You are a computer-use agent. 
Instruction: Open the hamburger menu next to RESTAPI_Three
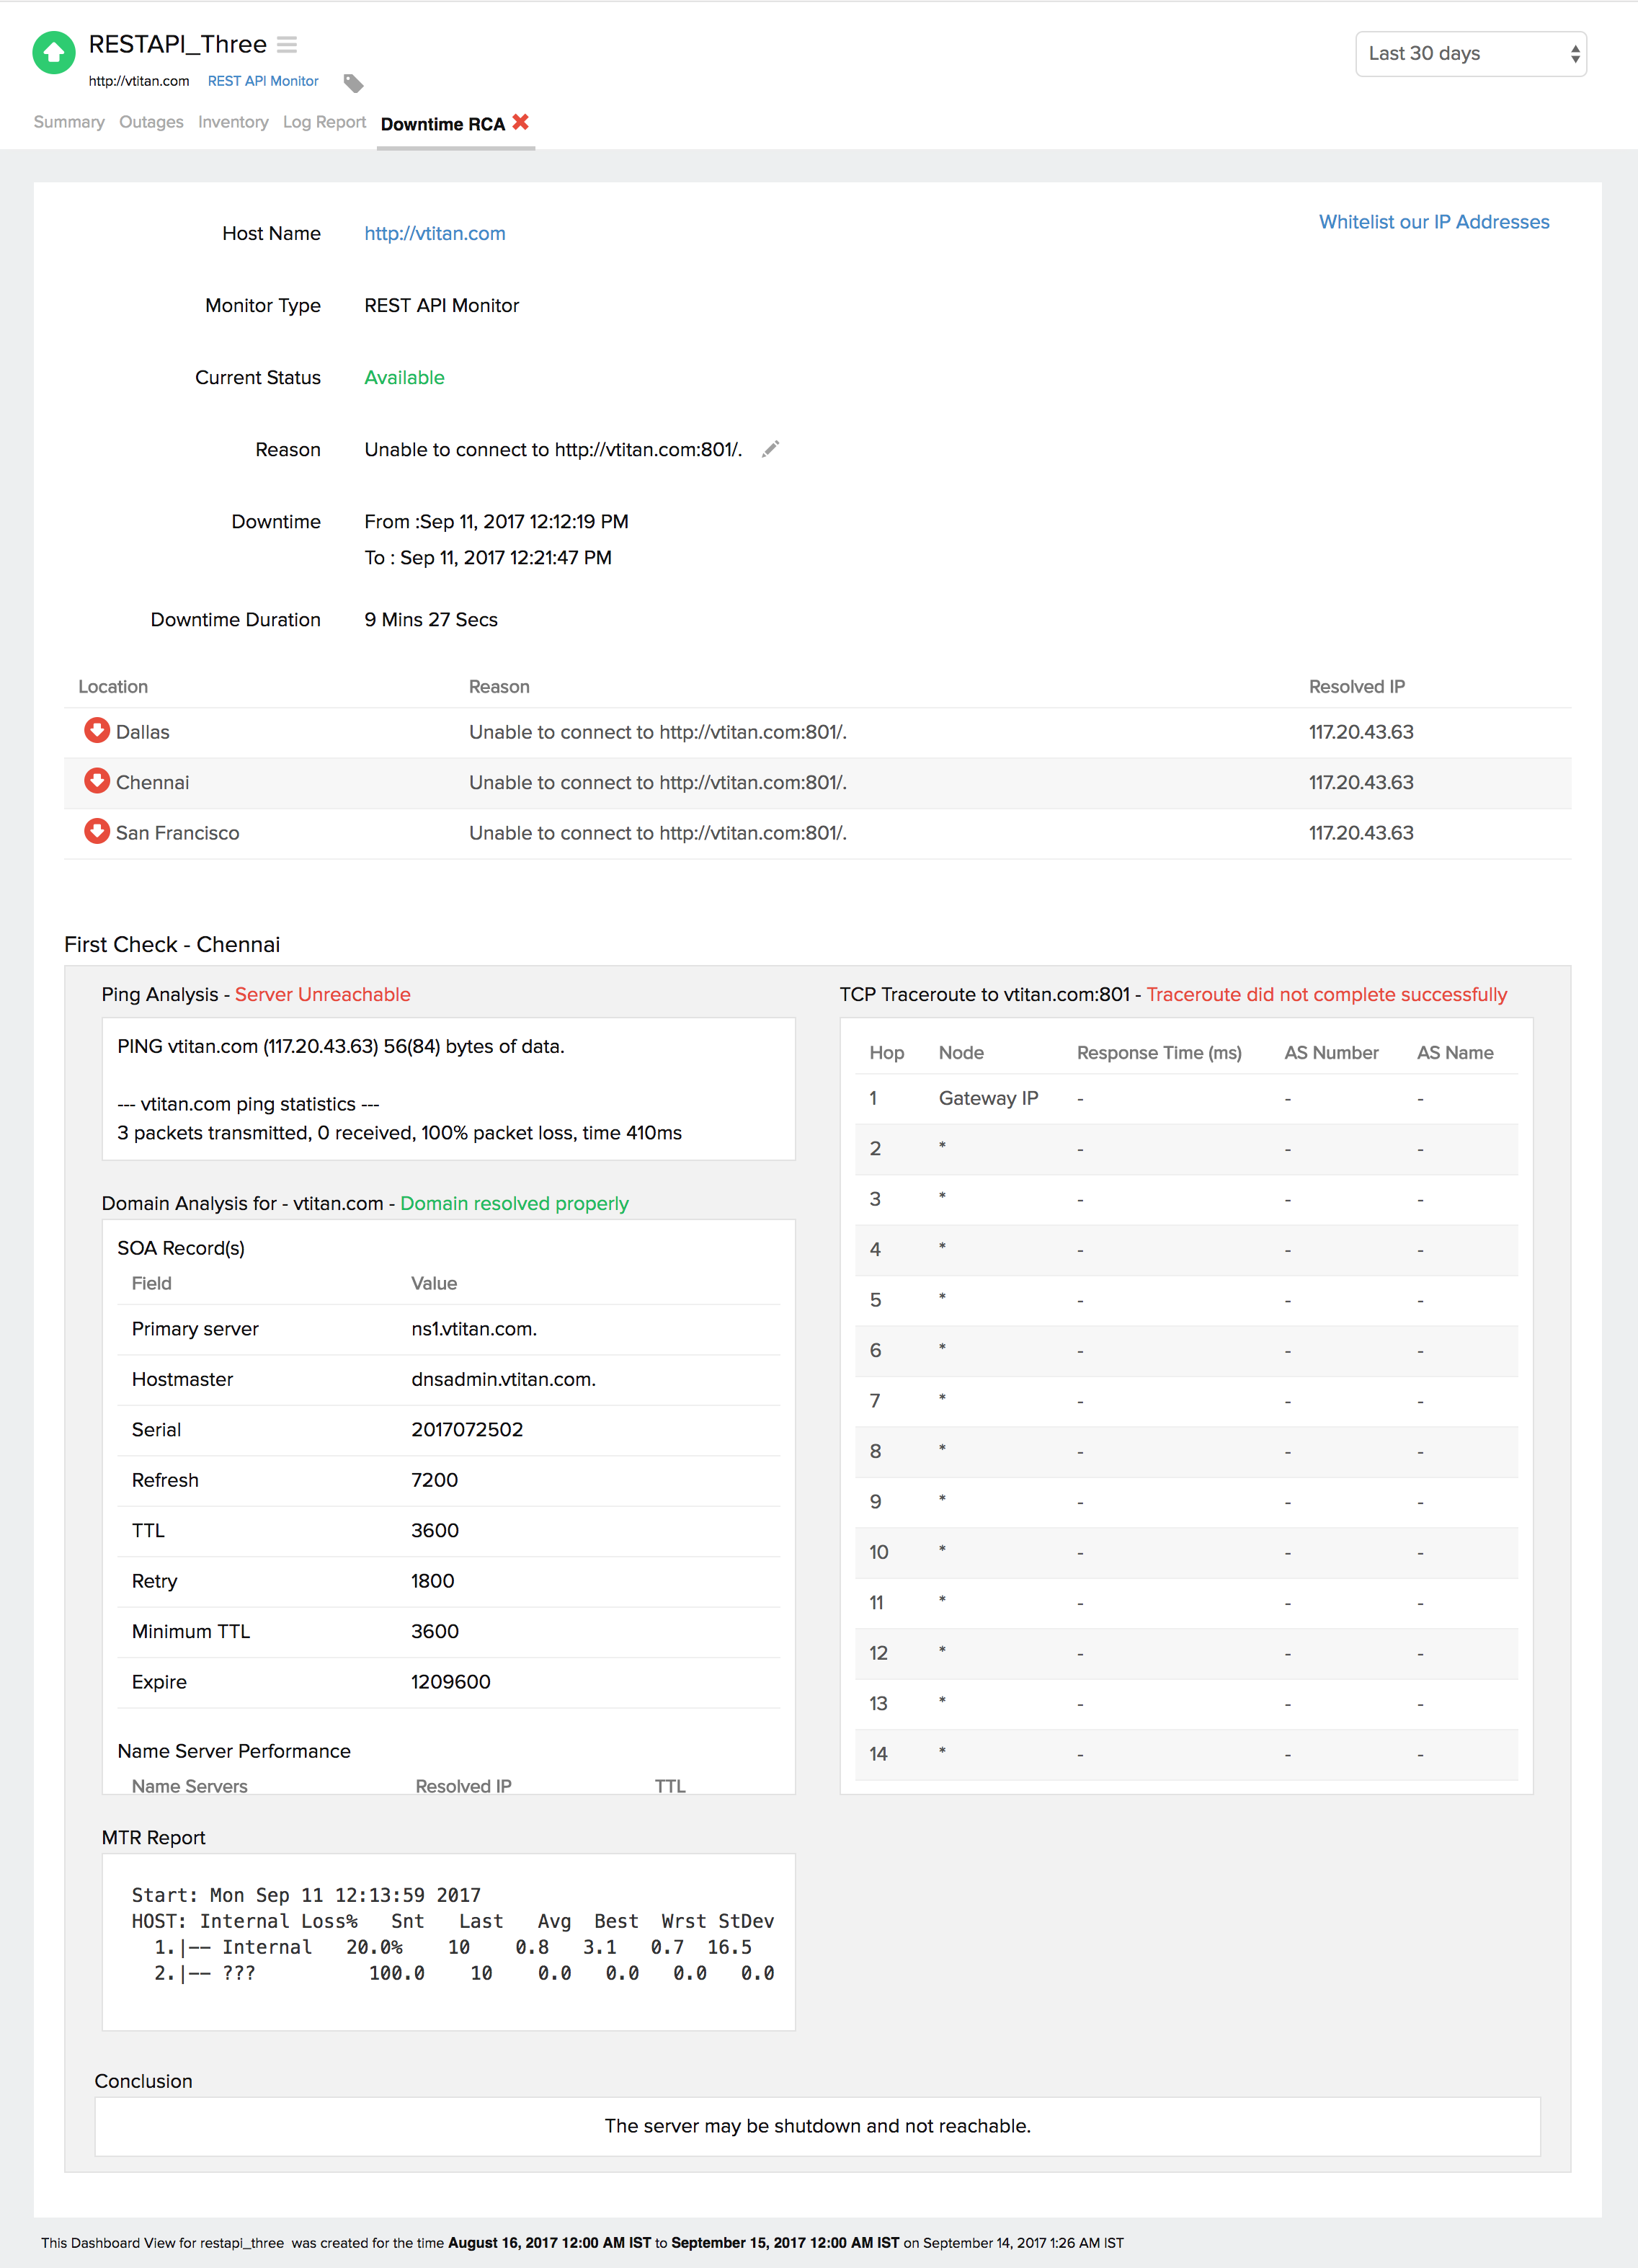click(287, 45)
